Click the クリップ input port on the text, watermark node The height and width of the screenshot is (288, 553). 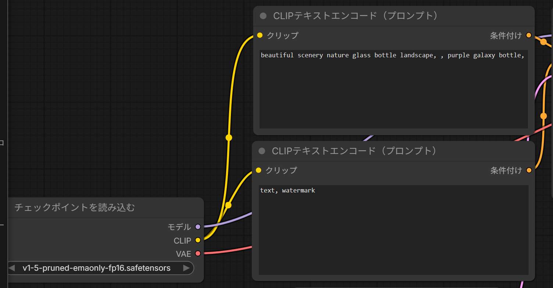(258, 170)
